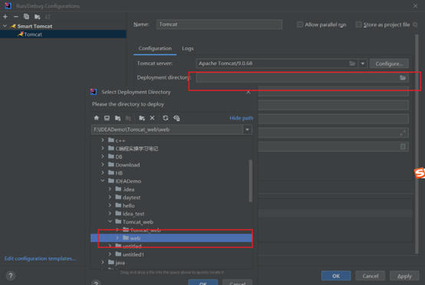This screenshot has width=425, height=285.
Task: Open Tomcat server dropdown arrow
Action: (x=363, y=64)
